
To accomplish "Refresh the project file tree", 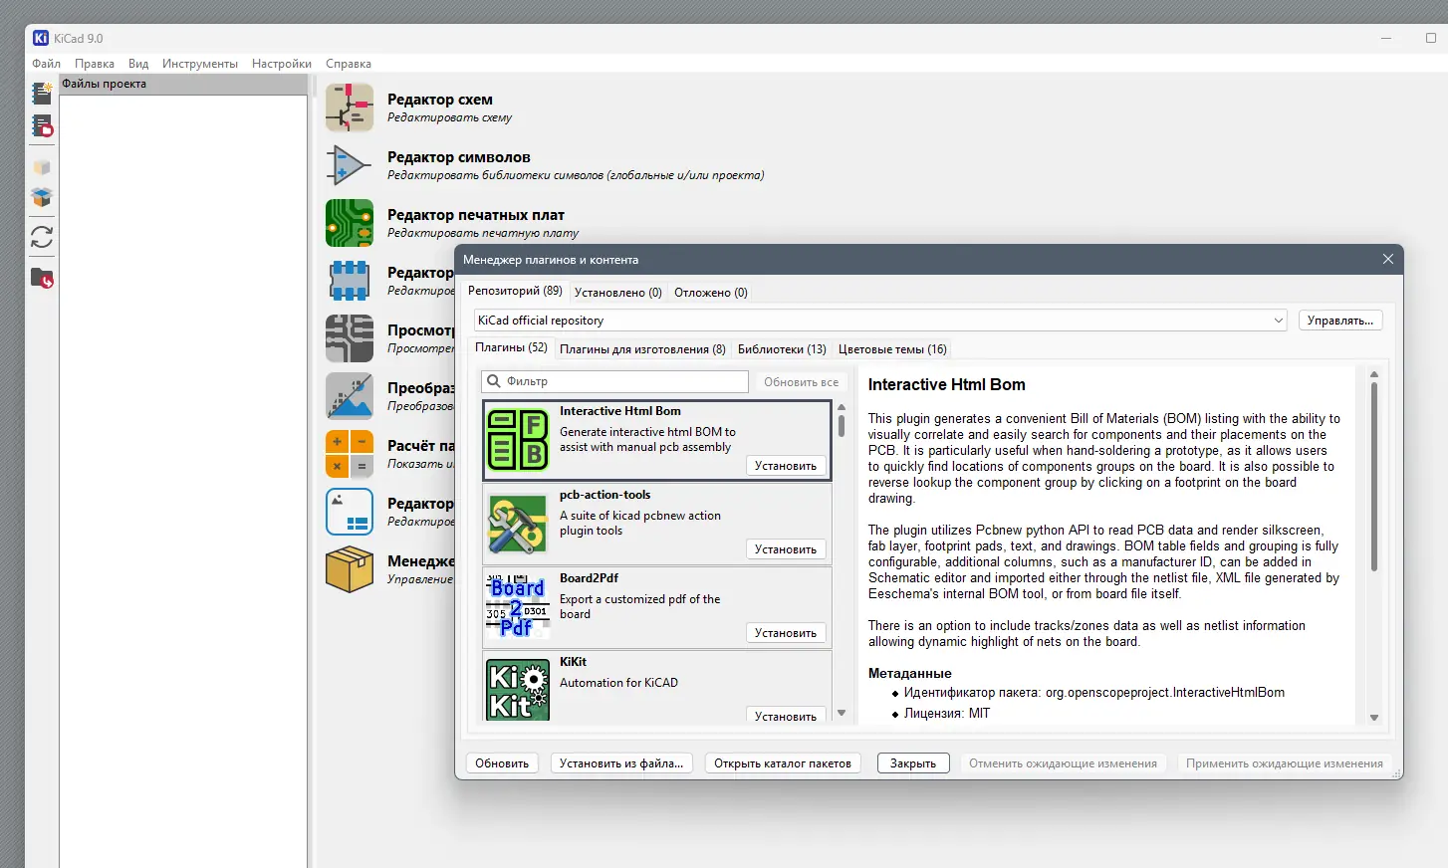I will pos(42,237).
